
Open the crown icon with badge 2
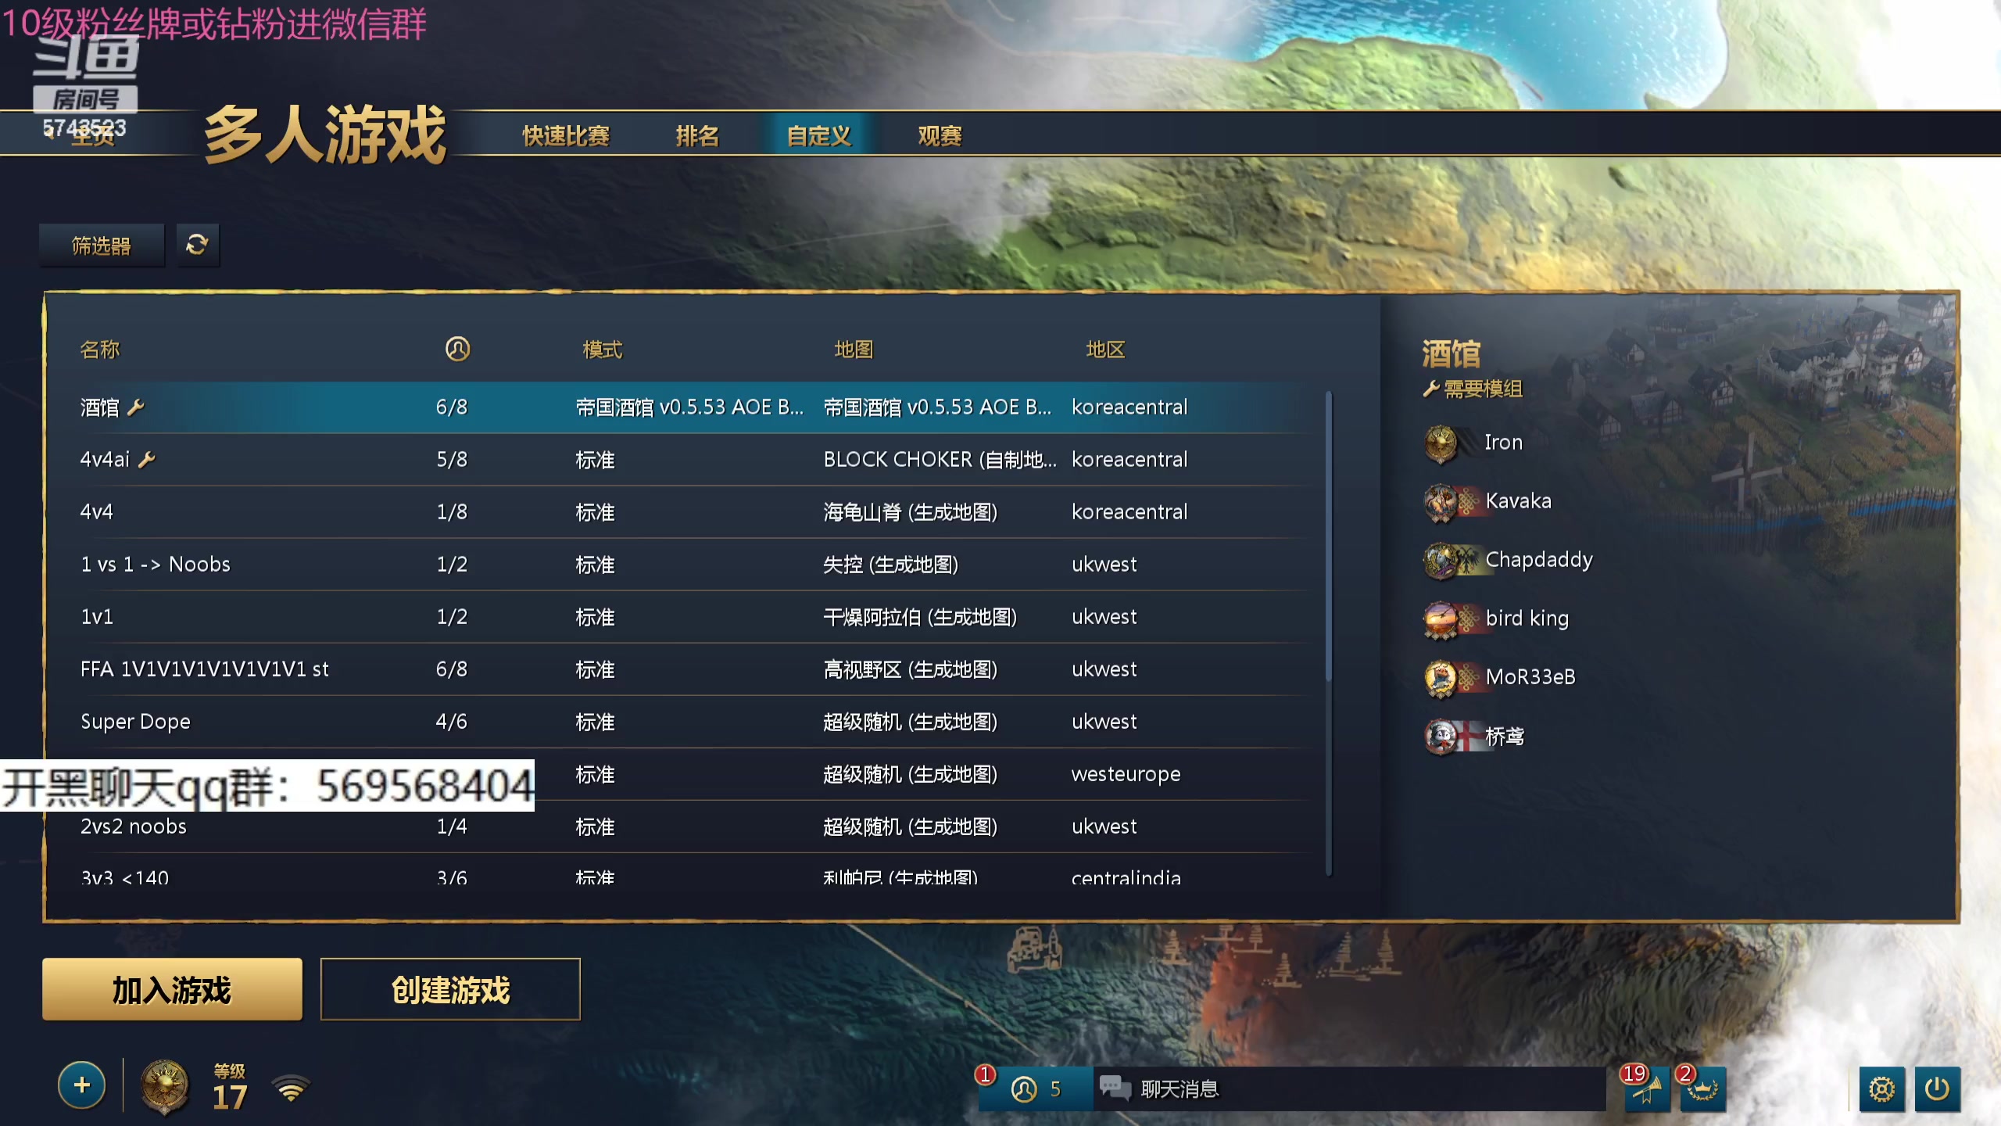(x=1702, y=1088)
